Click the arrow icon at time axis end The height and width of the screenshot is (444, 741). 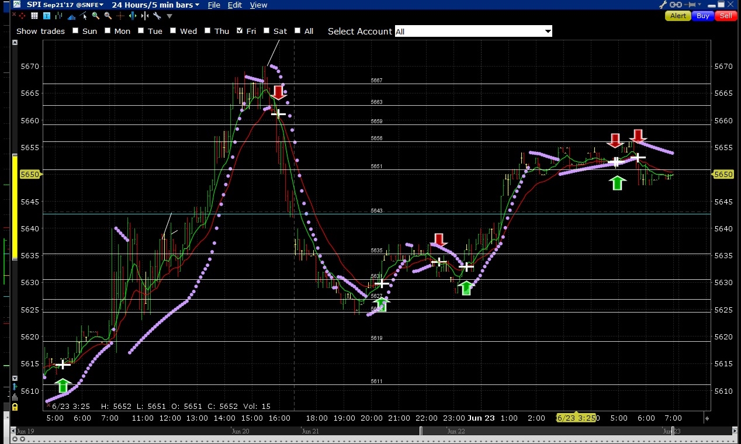(x=707, y=418)
